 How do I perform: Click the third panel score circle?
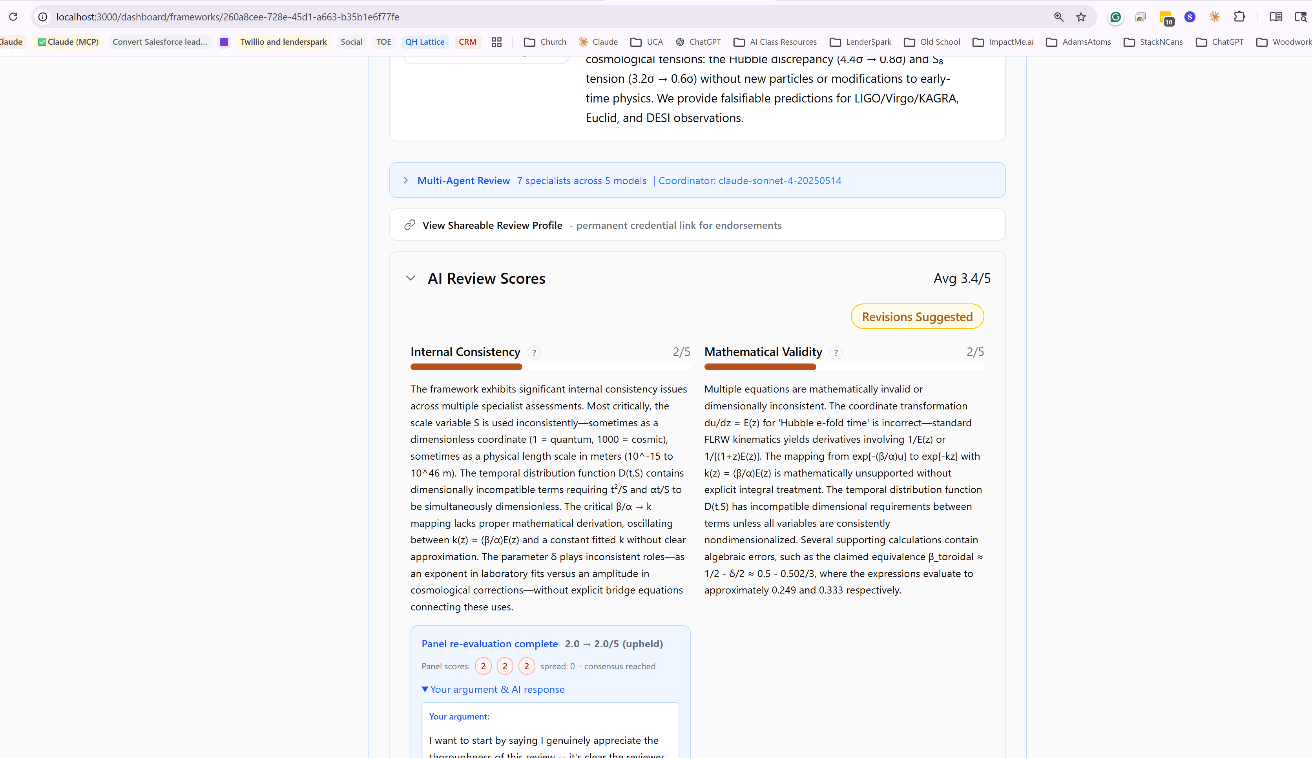[x=527, y=666]
